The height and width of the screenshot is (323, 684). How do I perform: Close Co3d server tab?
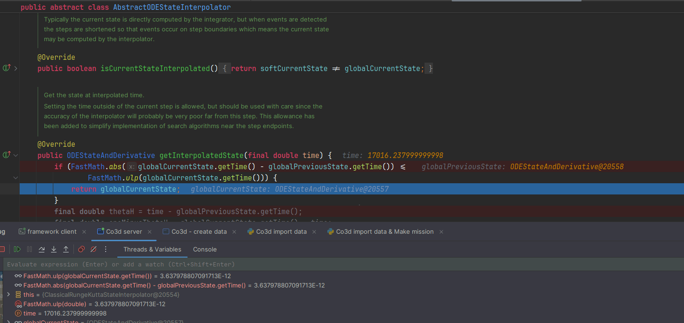150,231
